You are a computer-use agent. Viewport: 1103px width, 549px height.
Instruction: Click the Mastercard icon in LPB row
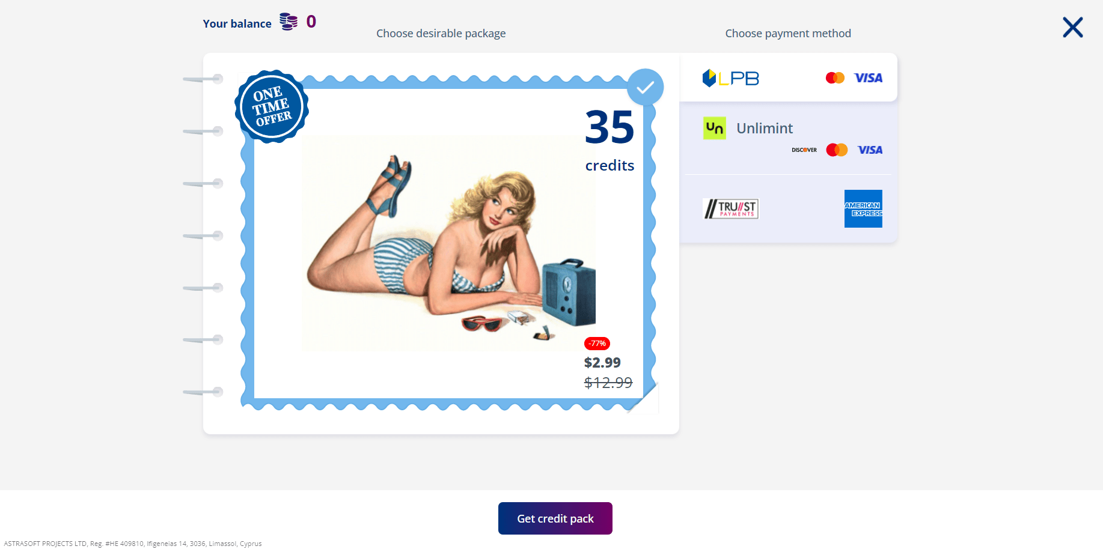pyautogui.click(x=835, y=78)
